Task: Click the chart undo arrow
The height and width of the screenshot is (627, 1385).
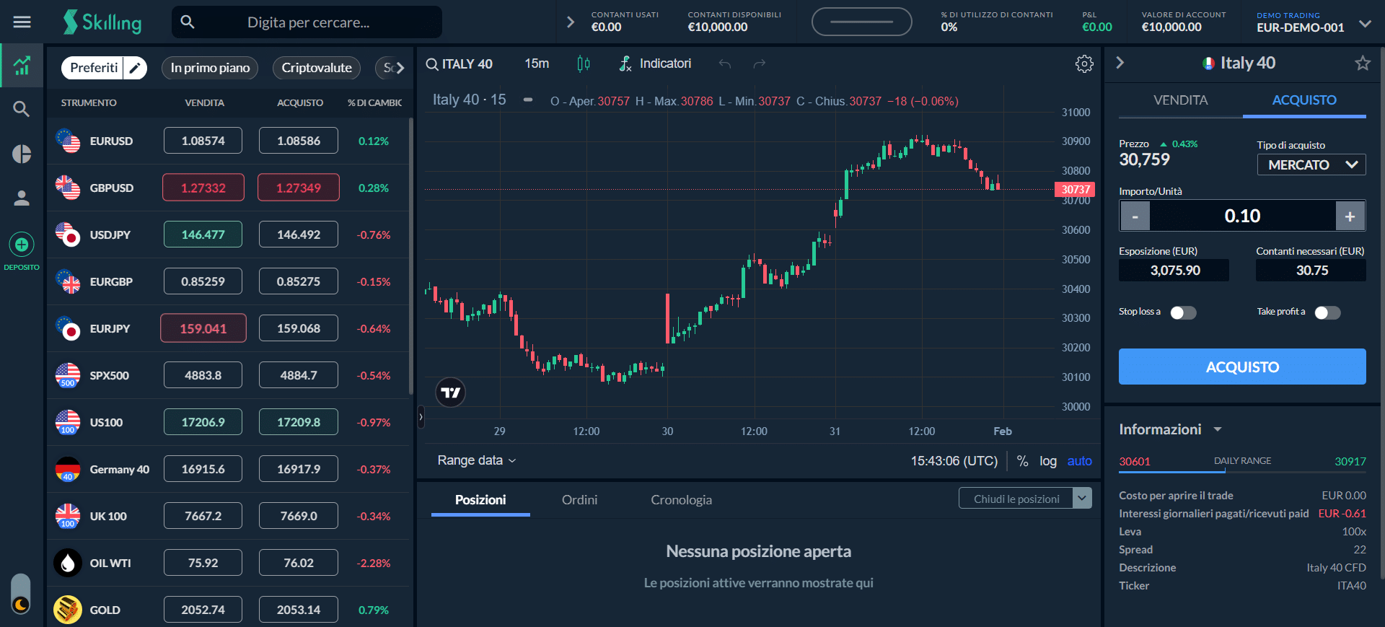Action: pos(725,64)
